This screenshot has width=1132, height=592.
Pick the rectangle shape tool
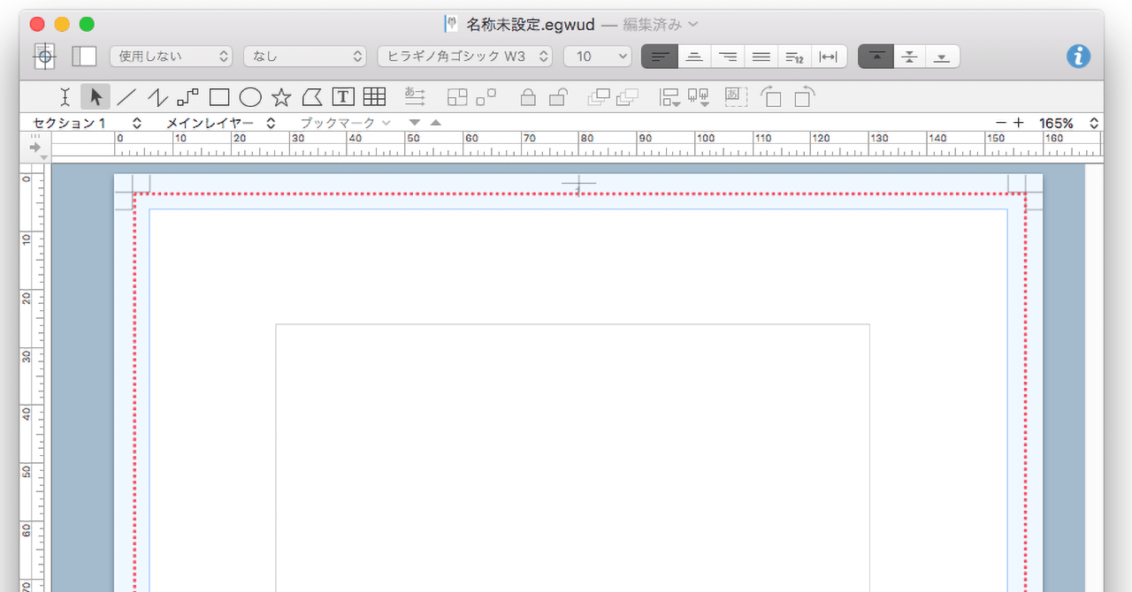[219, 97]
